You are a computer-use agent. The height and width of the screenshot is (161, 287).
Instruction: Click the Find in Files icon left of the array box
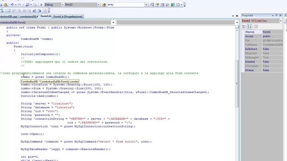click(104, 5)
